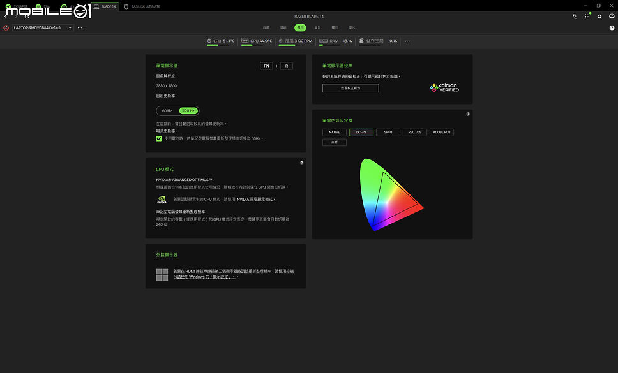Click the page help question mark icon
This screenshot has height=373, width=618.
(x=612, y=28)
